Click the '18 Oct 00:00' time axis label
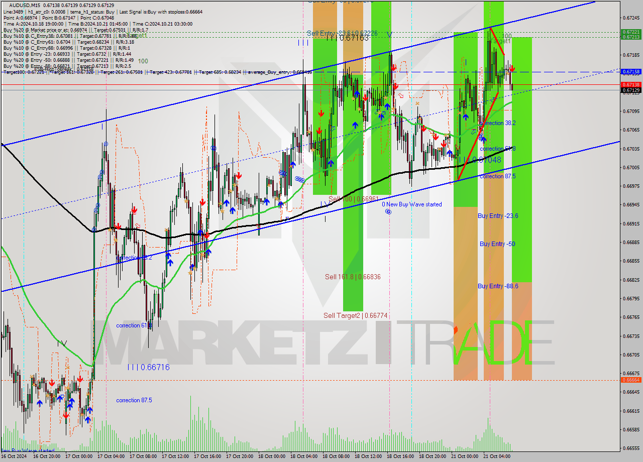 [x=272, y=456]
